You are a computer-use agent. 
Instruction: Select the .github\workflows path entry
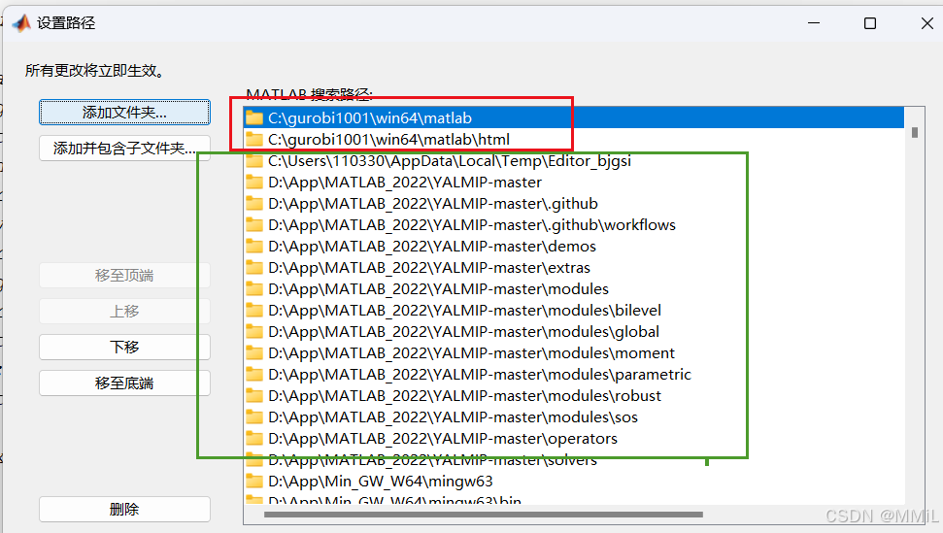click(472, 224)
